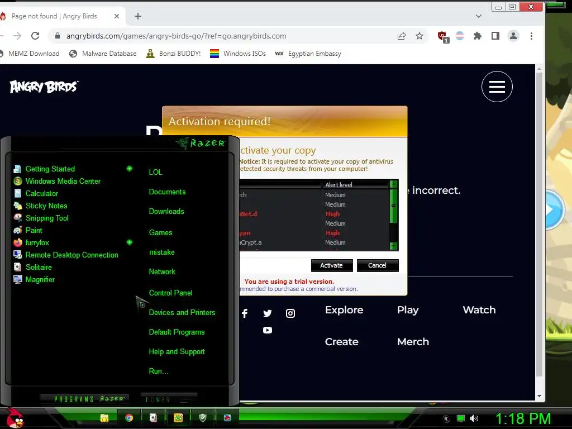Screen dimensions: 572x429
Task: Open the LOL user folder
Action: tap(155, 172)
